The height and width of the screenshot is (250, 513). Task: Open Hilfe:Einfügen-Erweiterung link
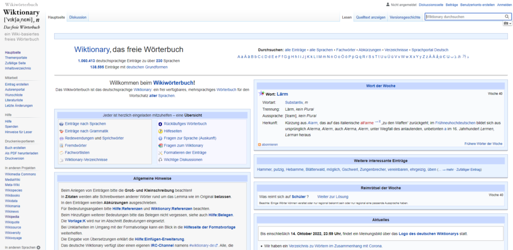click(160, 239)
